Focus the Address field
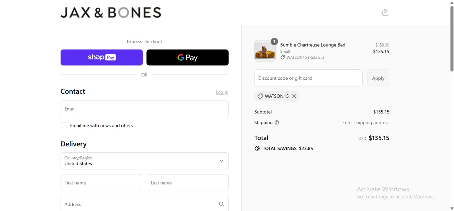454x211 pixels. tap(144, 204)
